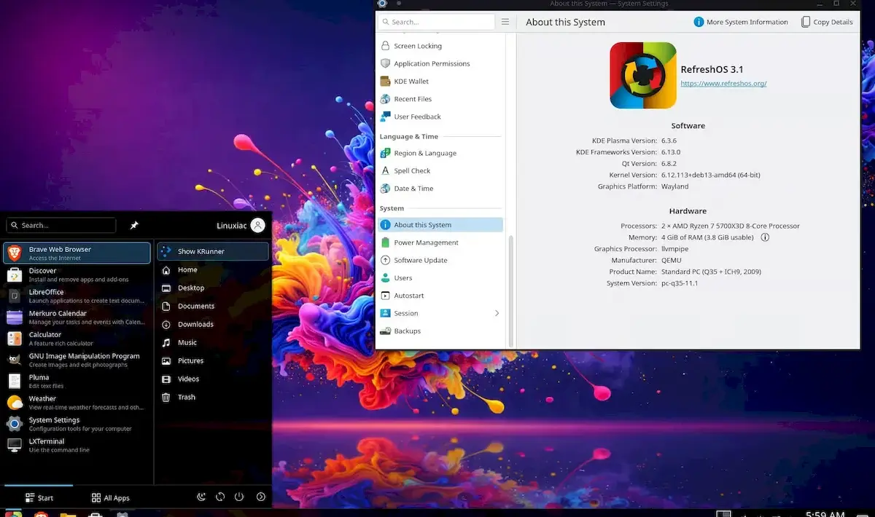
Task: Select About this System in sidebar
Action: tap(440, 225)
